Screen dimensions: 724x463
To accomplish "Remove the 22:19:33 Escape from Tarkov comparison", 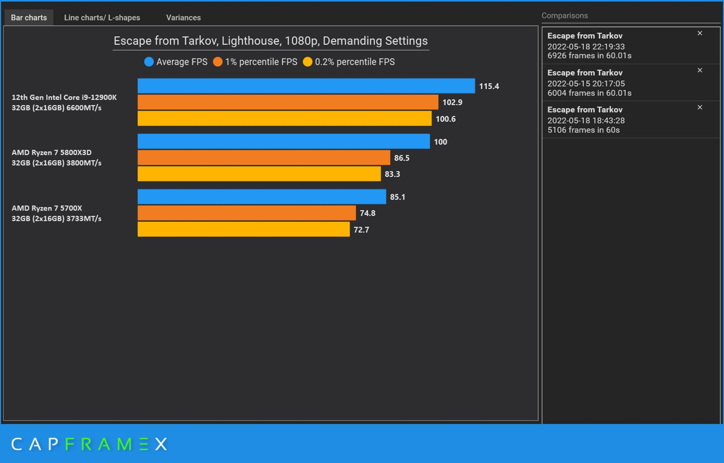I will point(699,33).
